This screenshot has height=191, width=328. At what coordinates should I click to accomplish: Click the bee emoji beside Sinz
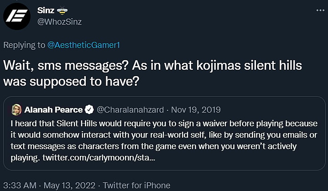click(63, 10)
